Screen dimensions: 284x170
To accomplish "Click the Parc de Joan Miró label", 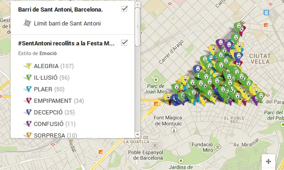I will point(156,89).
